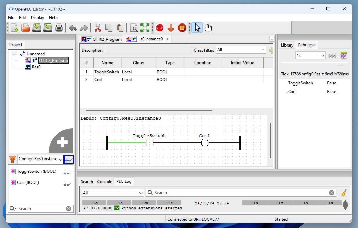Click the variable table horizontal scrollbar

point(149,111)
